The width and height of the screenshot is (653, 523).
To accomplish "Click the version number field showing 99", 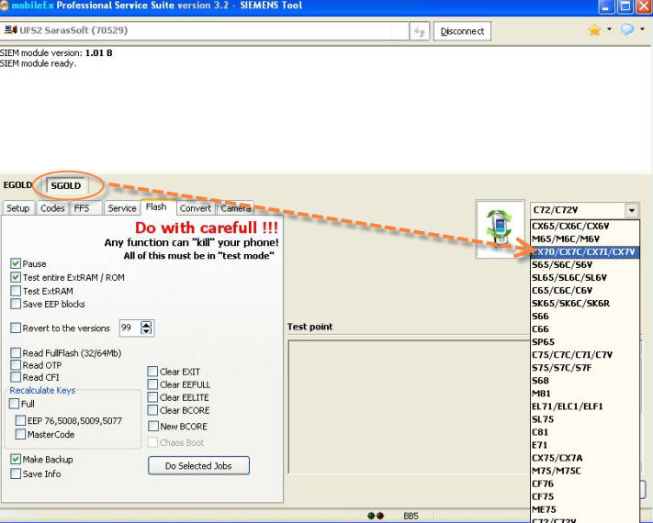I will pyautogui.click(x=129, y=328).
